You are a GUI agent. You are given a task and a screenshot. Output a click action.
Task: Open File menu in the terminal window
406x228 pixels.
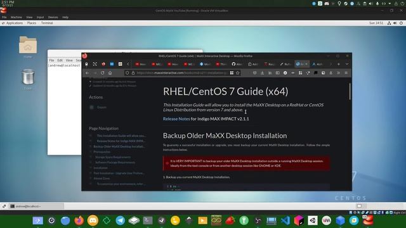pos(51,60)
